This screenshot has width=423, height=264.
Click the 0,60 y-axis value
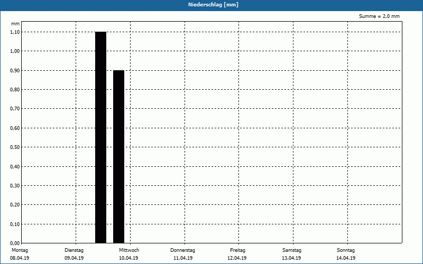point(15,128)
